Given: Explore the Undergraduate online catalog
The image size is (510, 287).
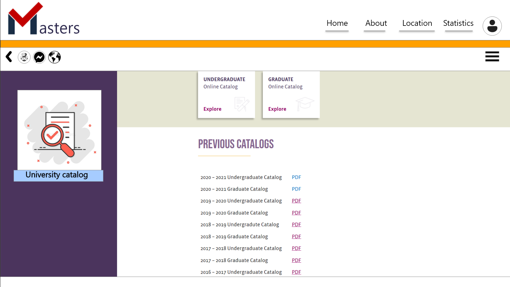Looking at the screenshot, I should point(212,109).
